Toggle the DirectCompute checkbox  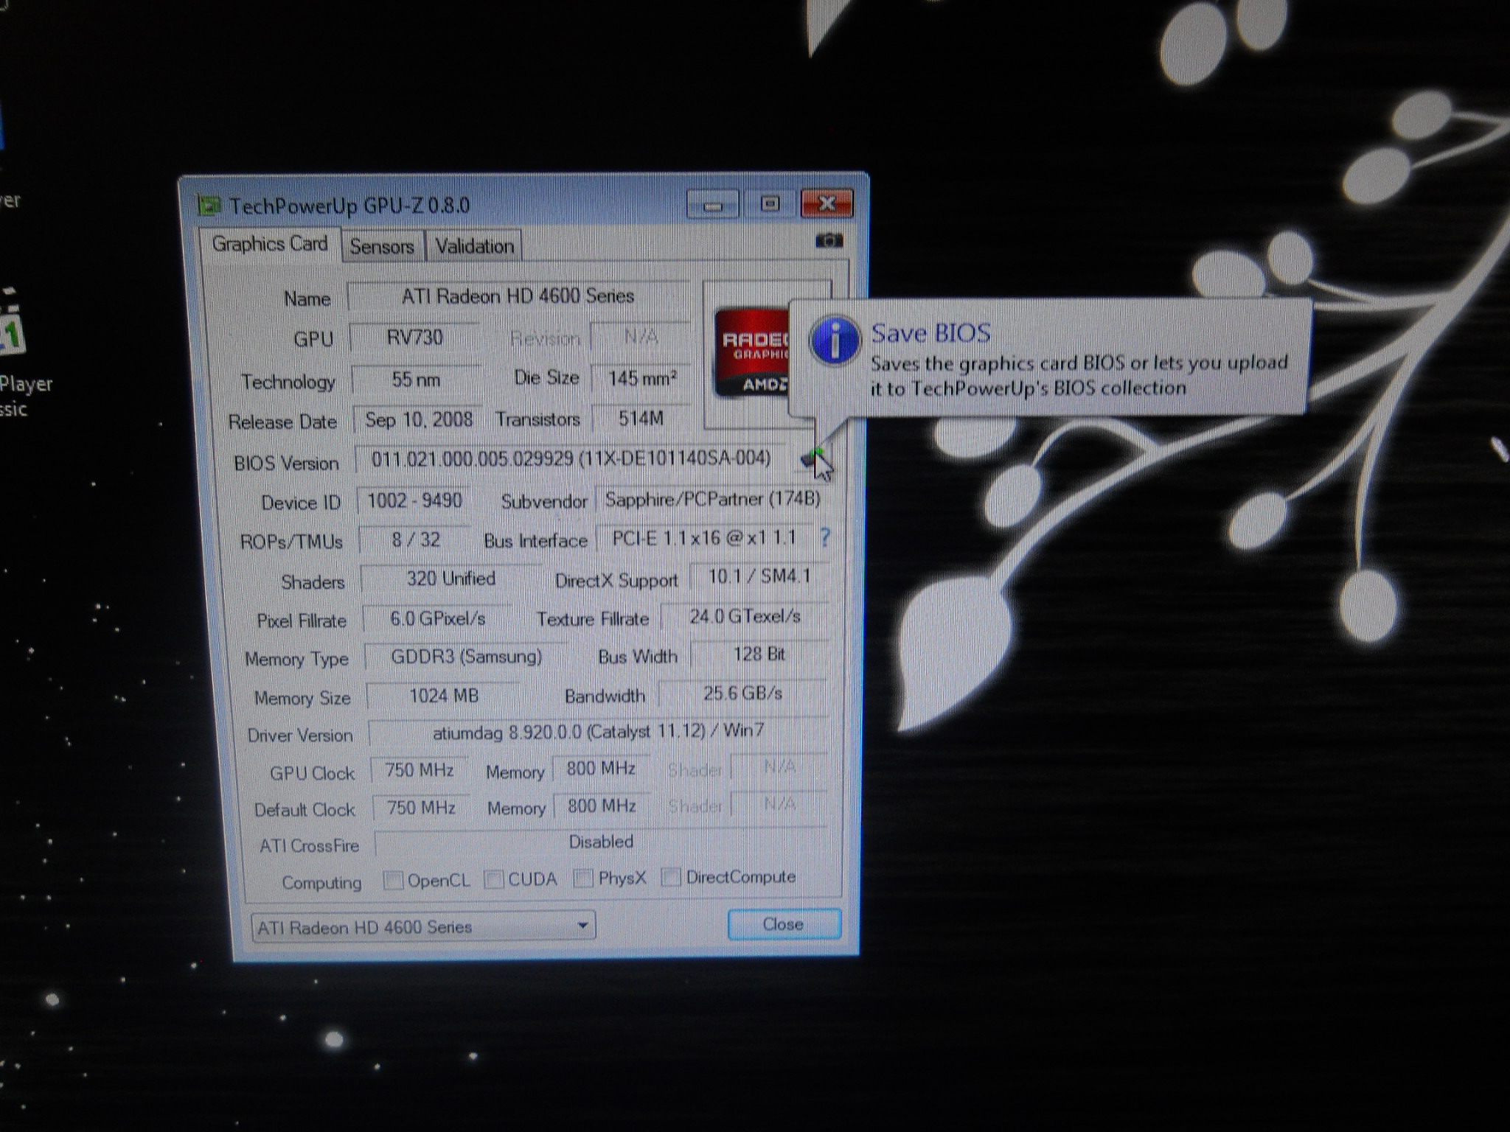click(x=670, y=877)
